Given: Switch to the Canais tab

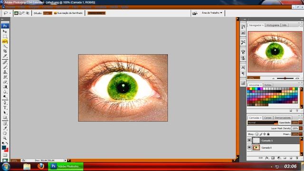Looking at the screenshot, I should (268, 118).
